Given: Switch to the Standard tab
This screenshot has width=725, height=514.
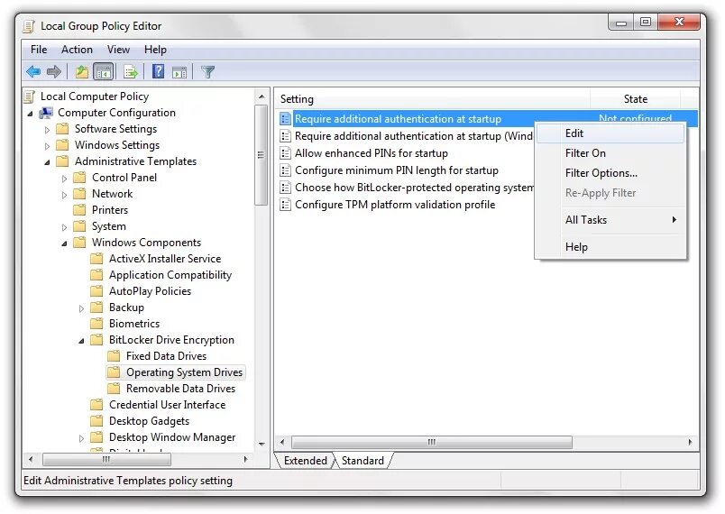Looking at the screenshot, I should click(x=363, y=461).
